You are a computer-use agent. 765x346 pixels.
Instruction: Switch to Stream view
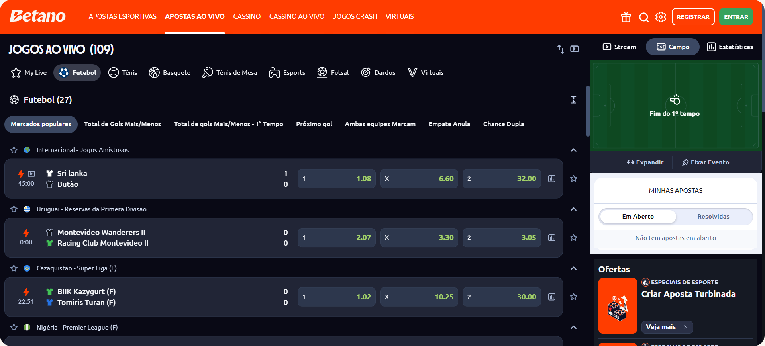(619, 47)
